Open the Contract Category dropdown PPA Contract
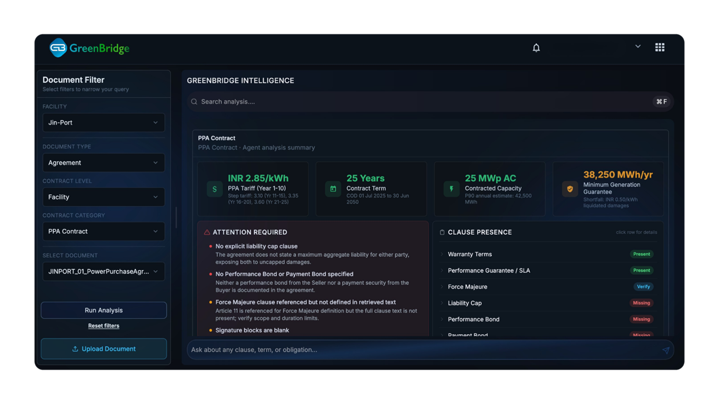 [103, 231]
